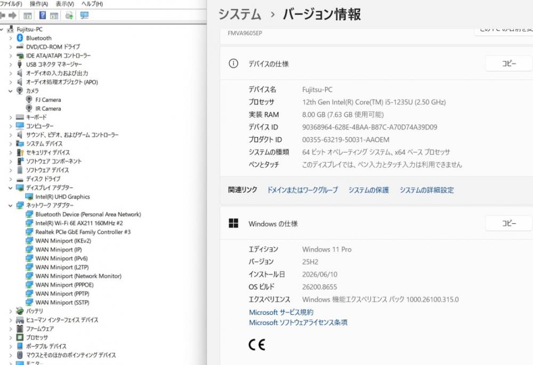Click the product ID 00355-63219-50031-AAOEM

tap(346, 140)
